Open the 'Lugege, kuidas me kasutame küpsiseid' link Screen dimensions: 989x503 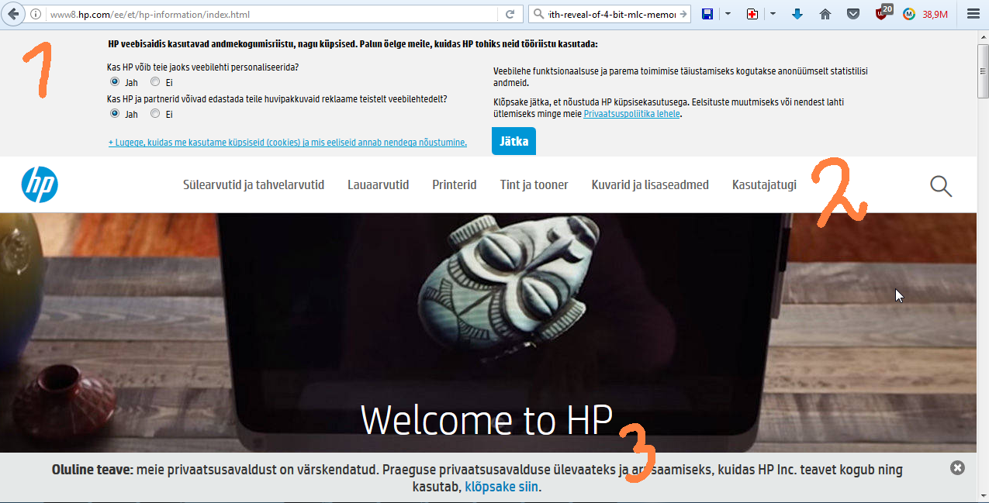point(288,142)
